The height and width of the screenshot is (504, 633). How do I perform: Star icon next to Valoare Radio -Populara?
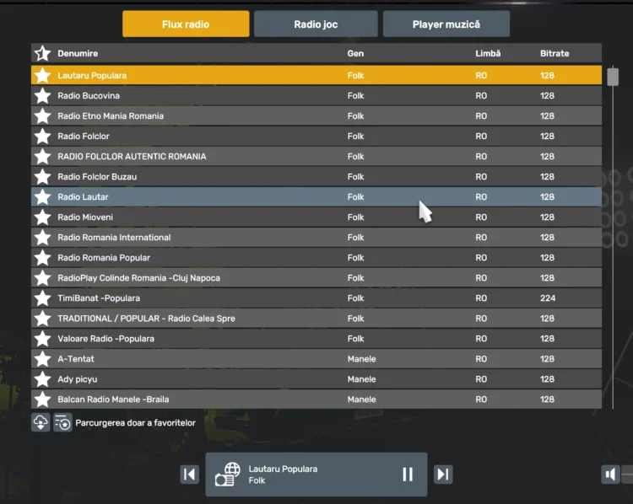(x=42, y=338)
